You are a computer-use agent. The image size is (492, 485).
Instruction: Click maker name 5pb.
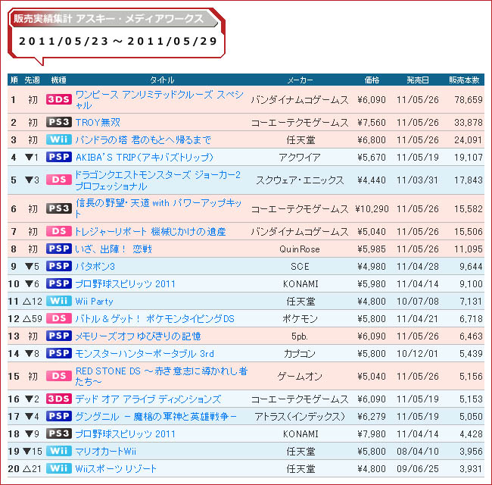pos(300,336)
